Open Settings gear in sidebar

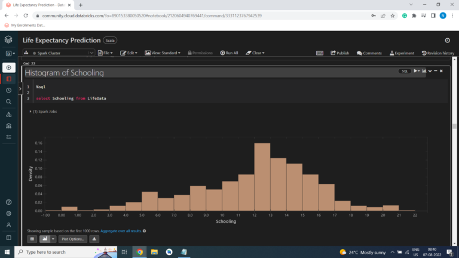tap(8, 213)
